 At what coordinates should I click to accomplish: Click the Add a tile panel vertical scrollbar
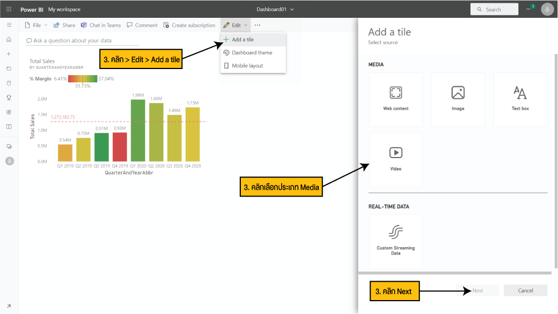tap(556, 161)
